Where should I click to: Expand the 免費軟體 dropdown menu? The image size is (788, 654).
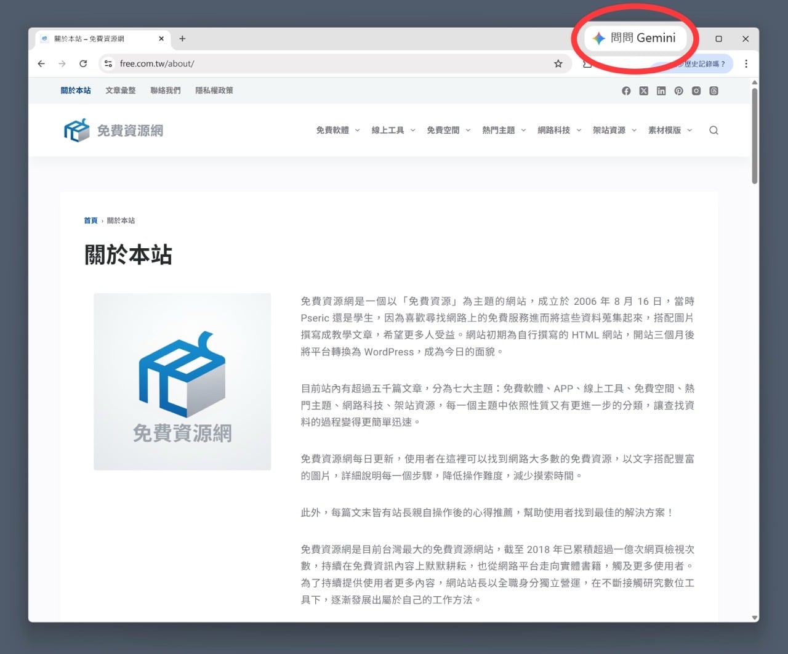click(337, 131)
